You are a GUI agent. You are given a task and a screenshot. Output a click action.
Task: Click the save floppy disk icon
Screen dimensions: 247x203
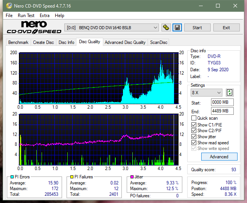coord(177,28)
